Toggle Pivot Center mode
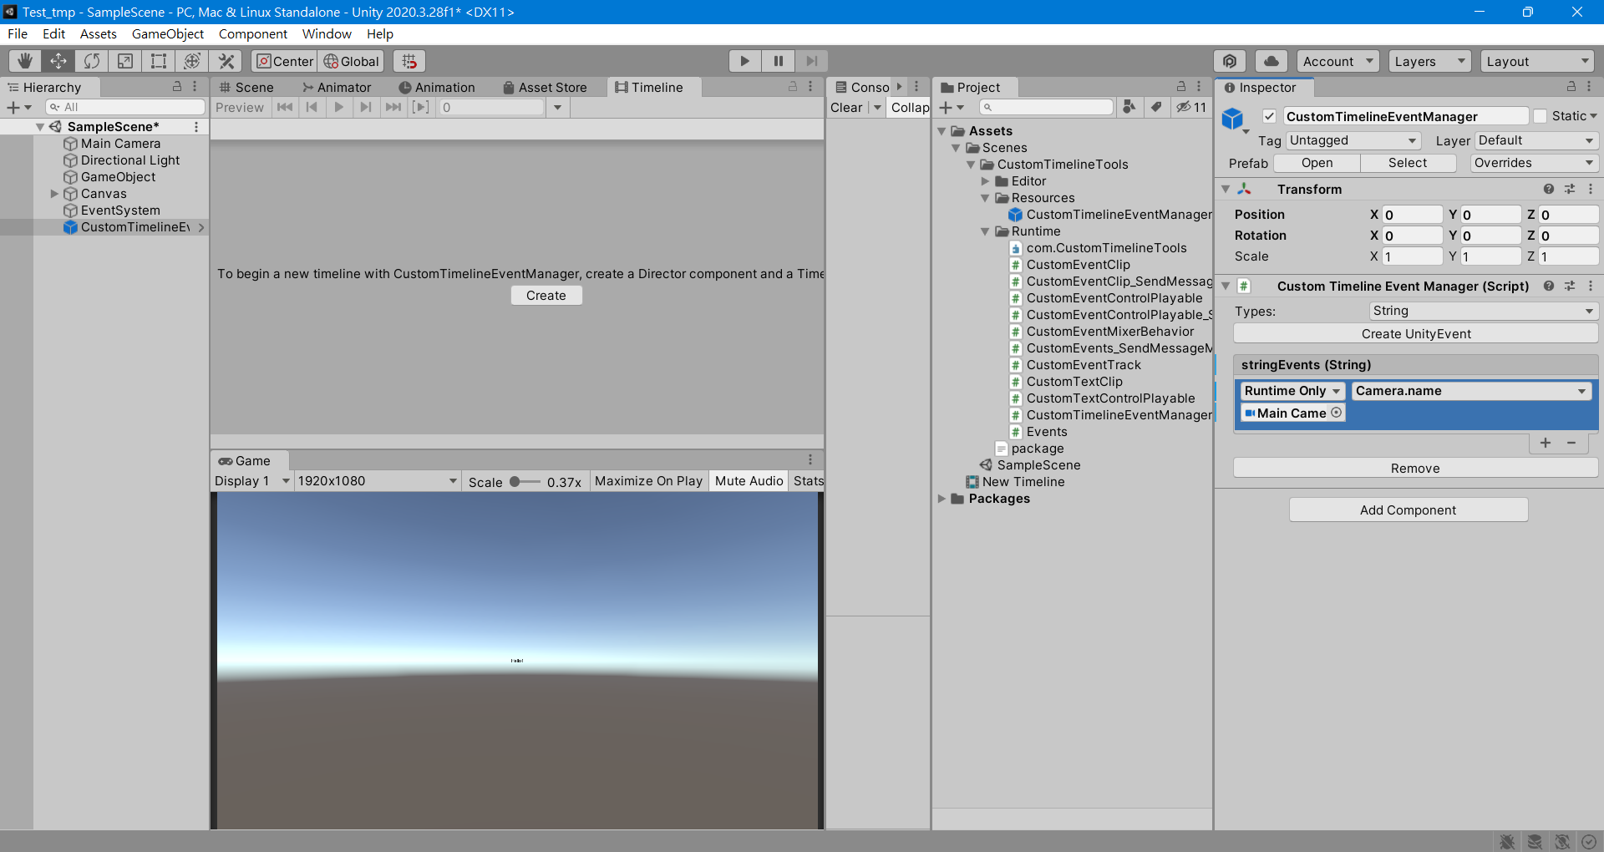The image size is (1604, 852). (284, 61)
